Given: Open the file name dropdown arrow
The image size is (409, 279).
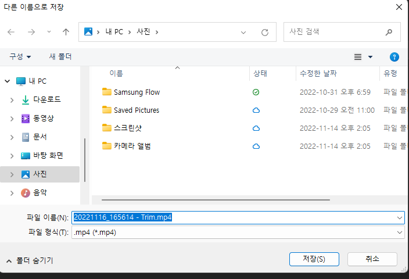Looking at the screenshot, I should [400, 217].
